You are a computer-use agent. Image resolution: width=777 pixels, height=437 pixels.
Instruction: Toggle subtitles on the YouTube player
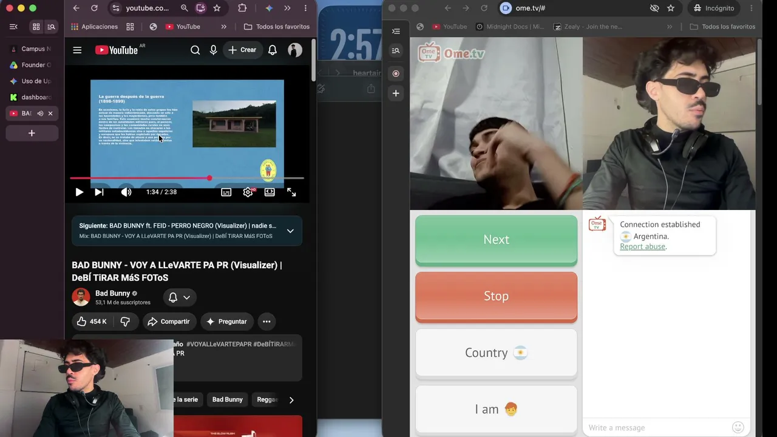(226, 192)
